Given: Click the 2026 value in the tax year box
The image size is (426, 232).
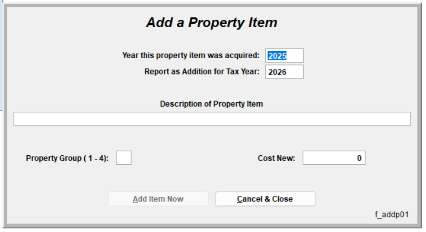Looking at the screenshot, I should (277, 72).
